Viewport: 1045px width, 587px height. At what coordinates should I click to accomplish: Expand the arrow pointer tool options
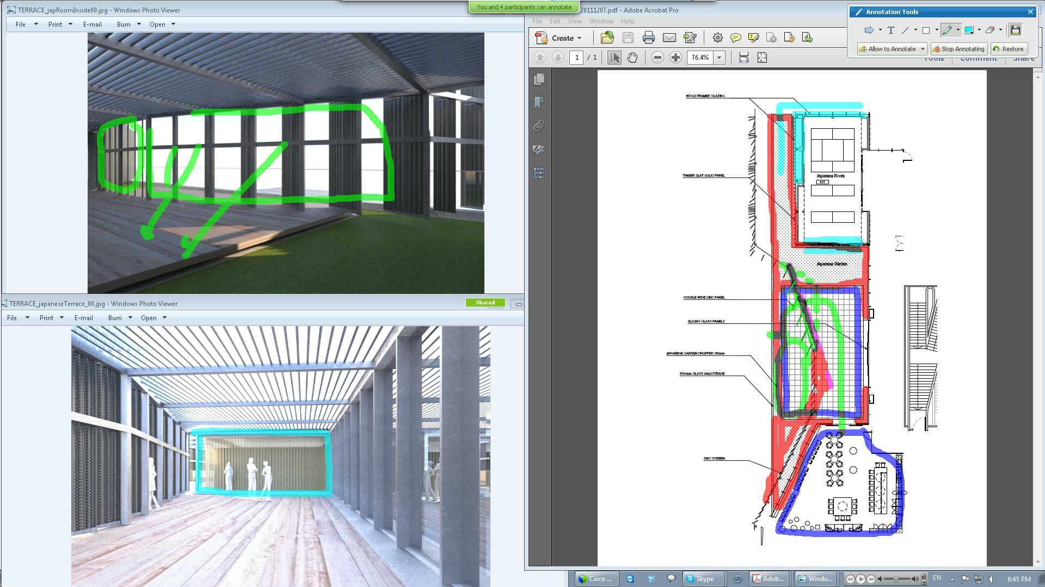click(880, 30)
